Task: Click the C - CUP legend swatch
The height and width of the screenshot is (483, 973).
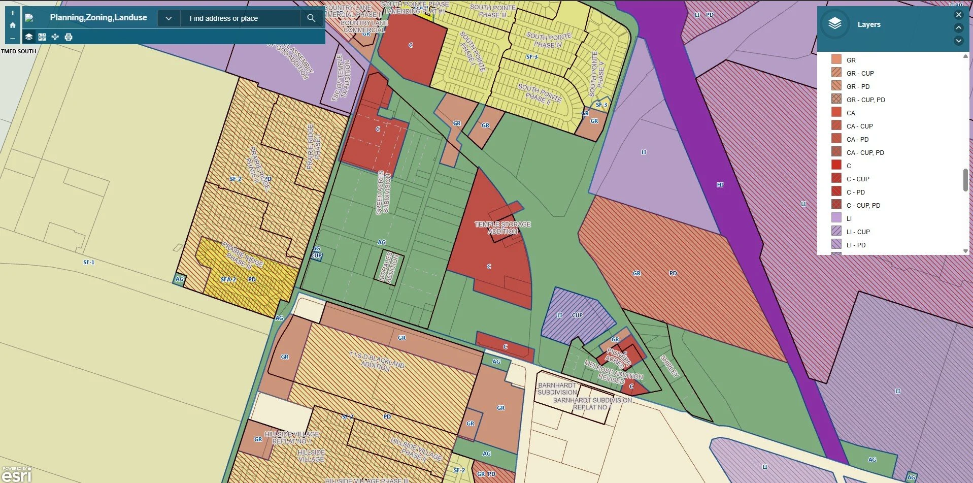Action: click(x=836, y=178)
